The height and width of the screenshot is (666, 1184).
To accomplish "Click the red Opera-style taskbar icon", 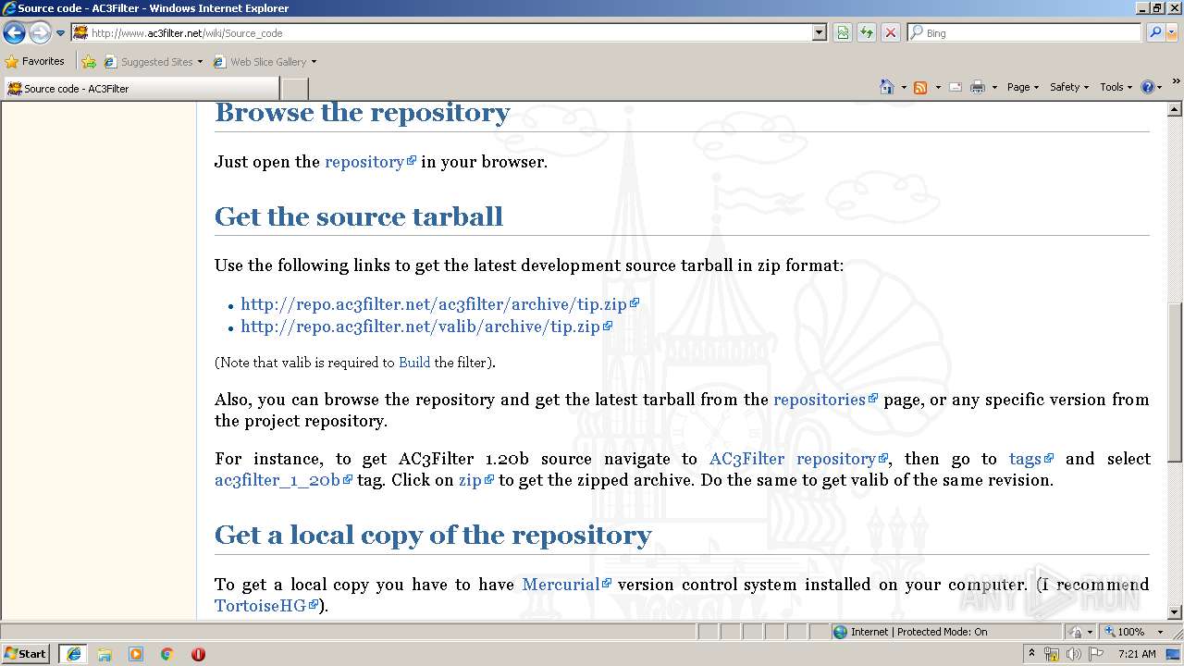I will coord(198,654).
